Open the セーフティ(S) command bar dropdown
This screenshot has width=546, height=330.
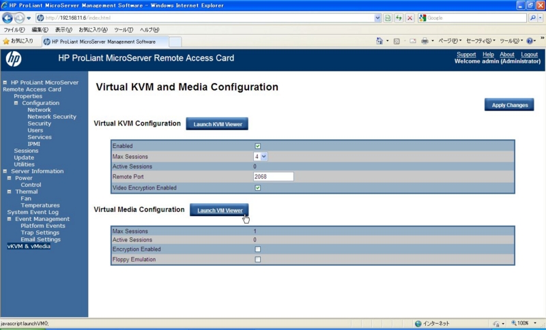click(x=480, y=41)
